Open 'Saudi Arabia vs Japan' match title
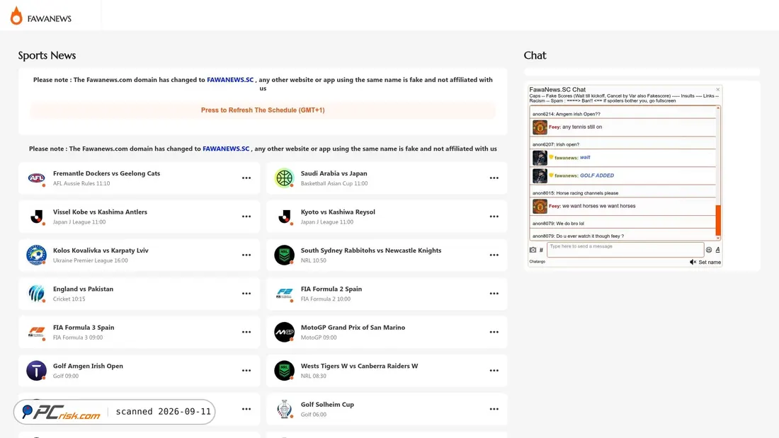Viewport: 779px width, 438px height. (x=334, y=173)
